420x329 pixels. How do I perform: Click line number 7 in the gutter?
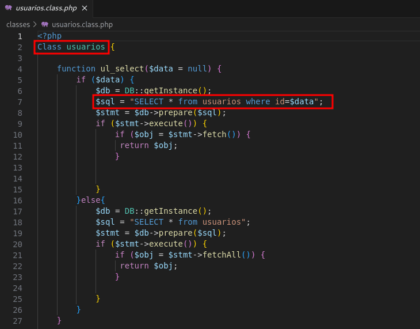(x=19, y=101)
